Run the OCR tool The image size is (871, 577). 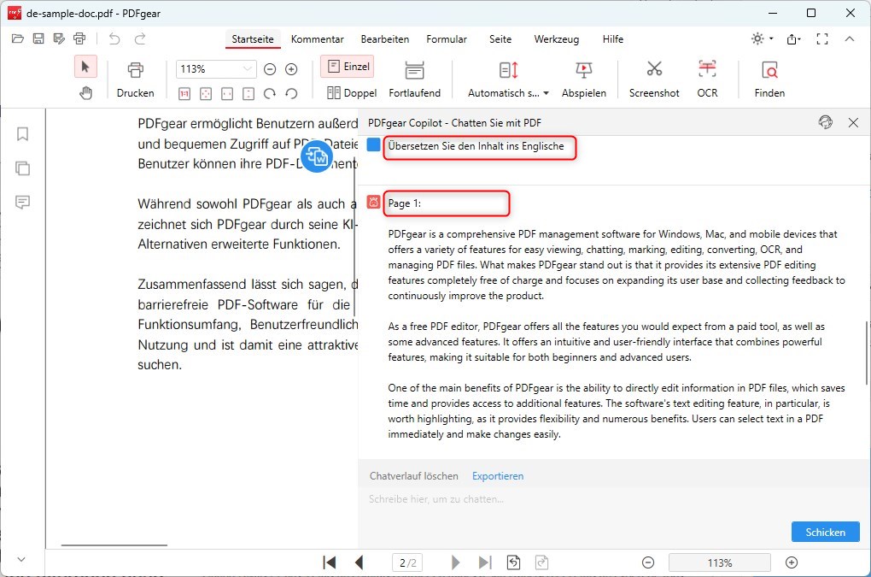click(x=707, y=79)
